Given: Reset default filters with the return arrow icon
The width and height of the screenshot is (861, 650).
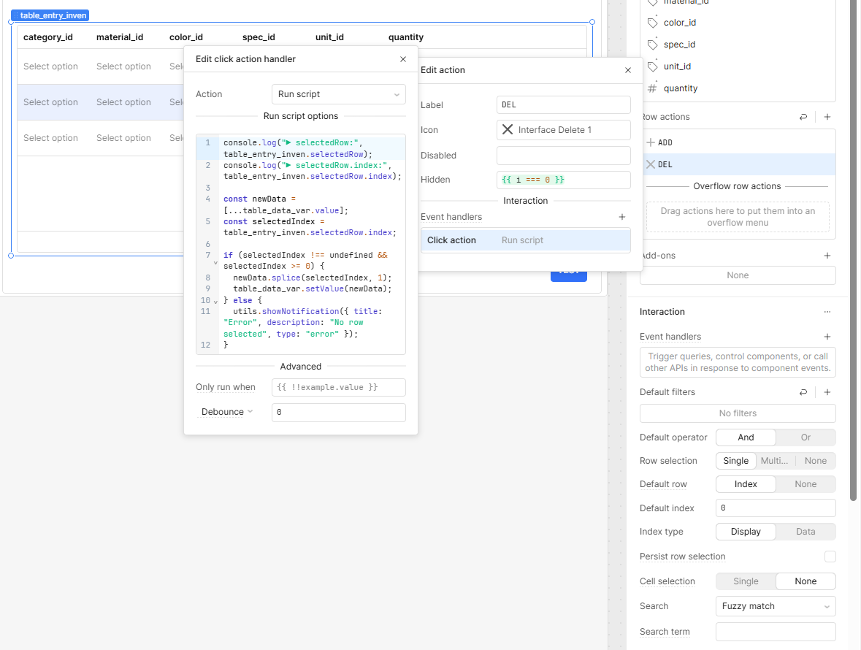Looking at the screenshot, I should tap(803, 392).
